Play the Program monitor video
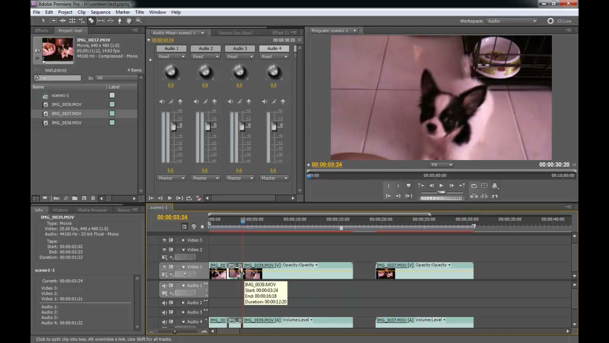The width and height of the screenshot is (609, 343). click(442, 186)
